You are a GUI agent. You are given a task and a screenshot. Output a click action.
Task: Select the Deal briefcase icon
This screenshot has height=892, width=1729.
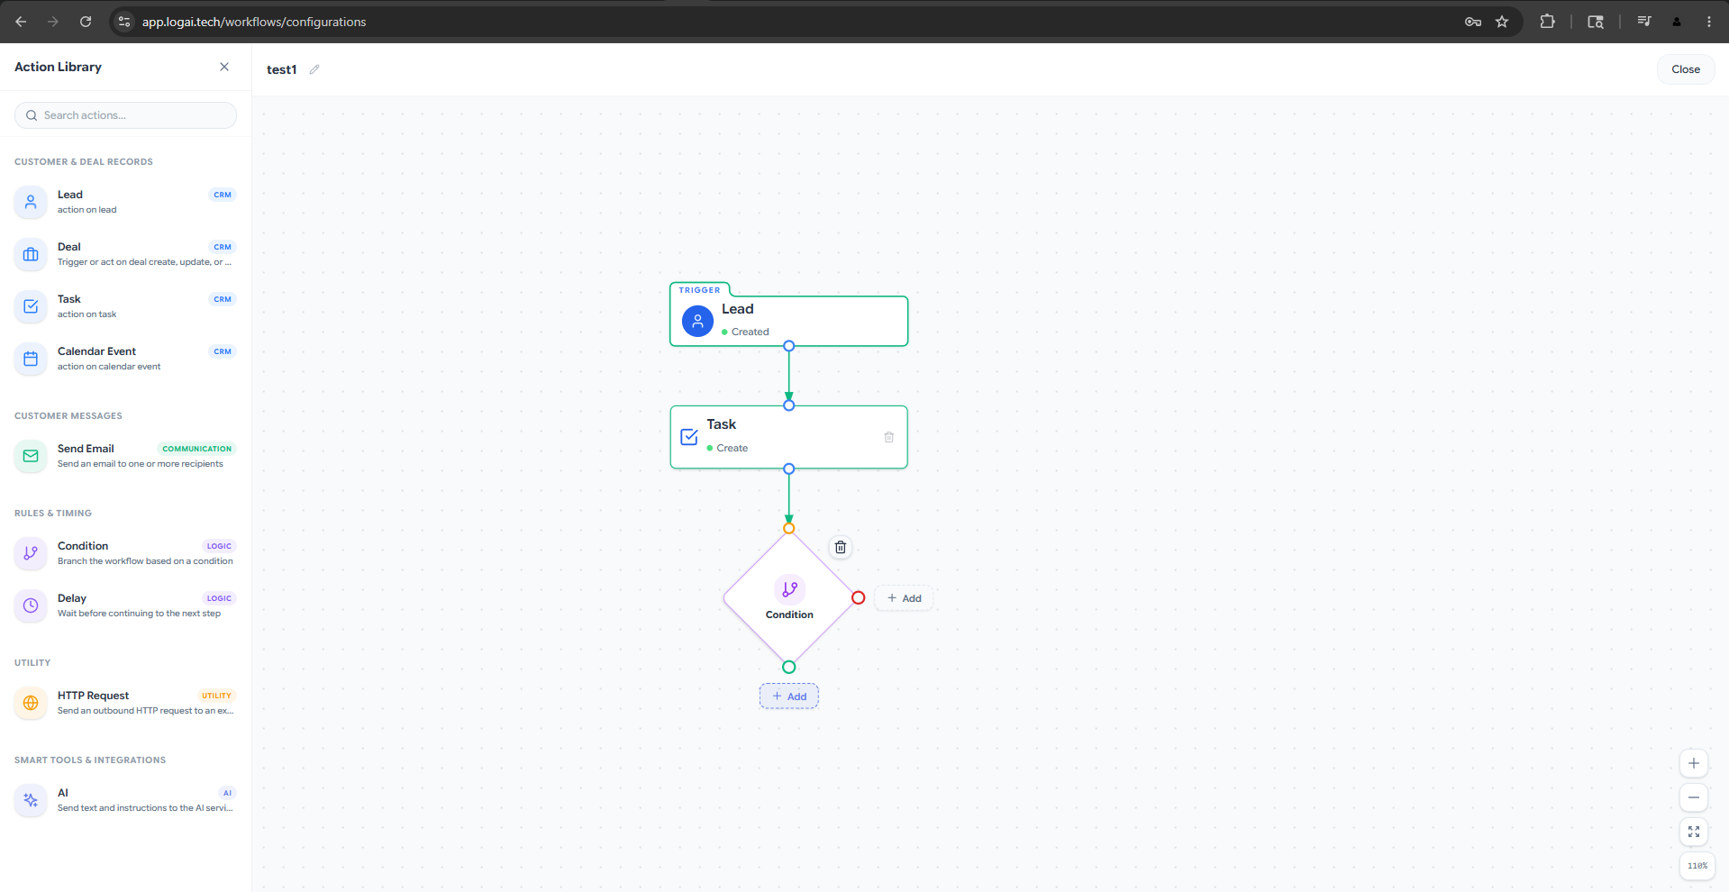coord(31,254)
